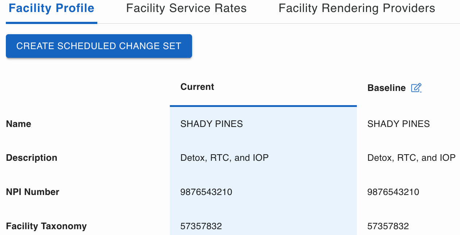Click SHADY PINES in Baseline column
The width and height of the screenshot is (460, 235).
pos(398,124)
